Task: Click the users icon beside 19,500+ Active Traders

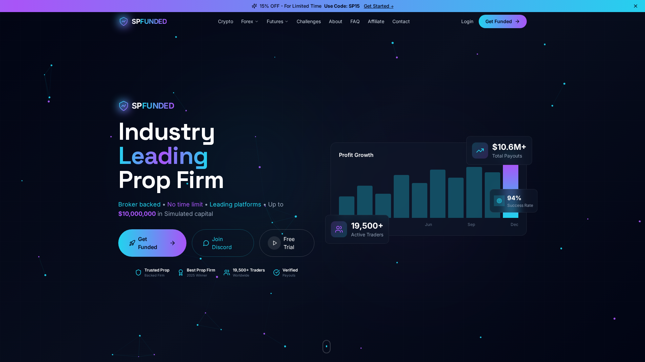Action: (339, 229)
